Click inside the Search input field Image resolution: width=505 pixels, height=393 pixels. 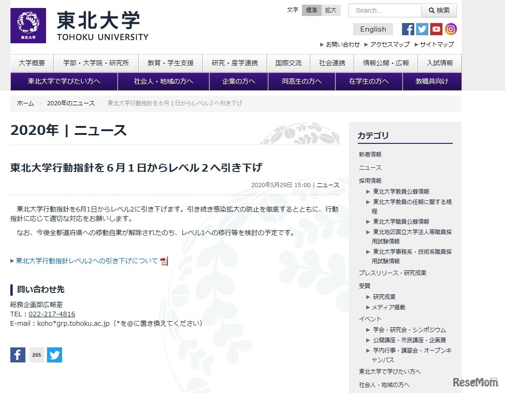(383, 10)
